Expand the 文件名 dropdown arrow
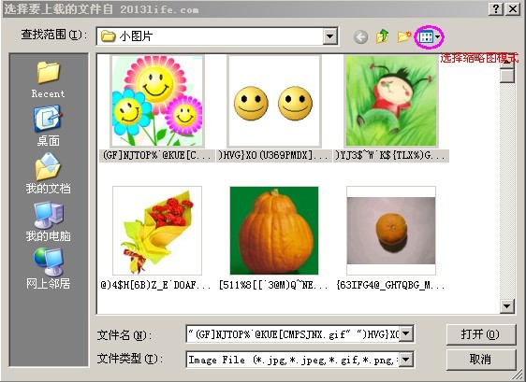This screenshot has height=382, width=526. click(406, 333)
